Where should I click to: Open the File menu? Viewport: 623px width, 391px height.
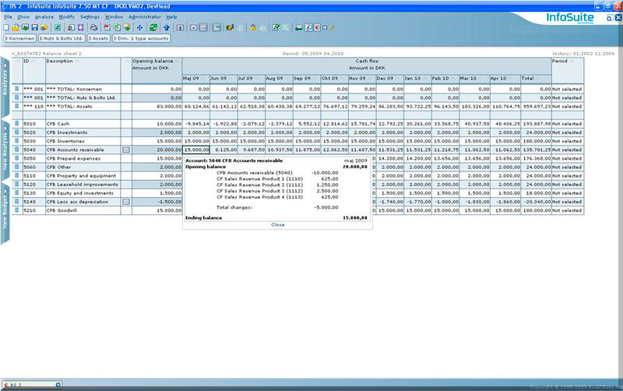click(x=8, y=17)
